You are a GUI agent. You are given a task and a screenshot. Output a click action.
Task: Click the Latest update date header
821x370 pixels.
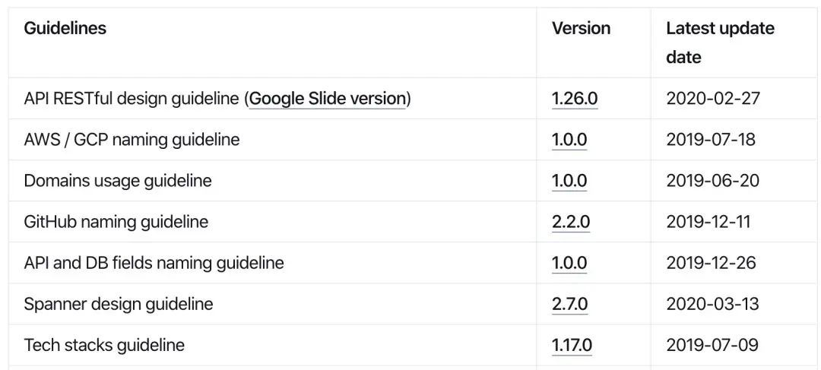click(x=719, y=43)
